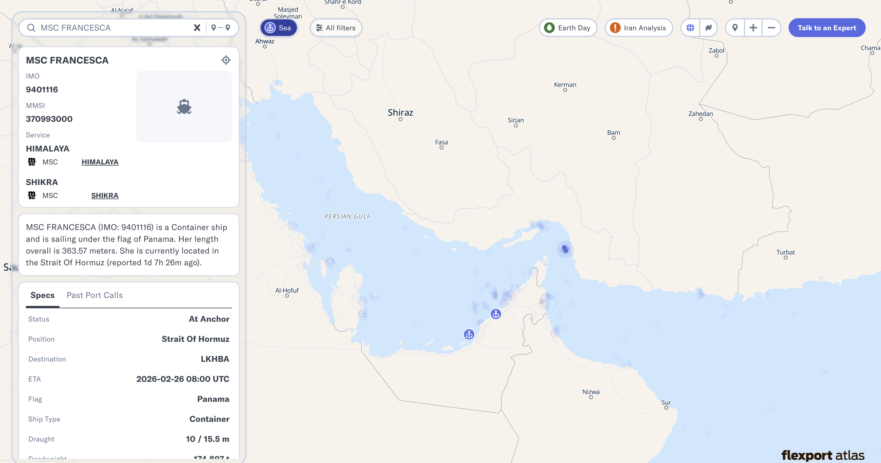The width and height of the screenshot is (881, 463).
Task: Open the SHIKRA service link
Action: tap(105, 196)
